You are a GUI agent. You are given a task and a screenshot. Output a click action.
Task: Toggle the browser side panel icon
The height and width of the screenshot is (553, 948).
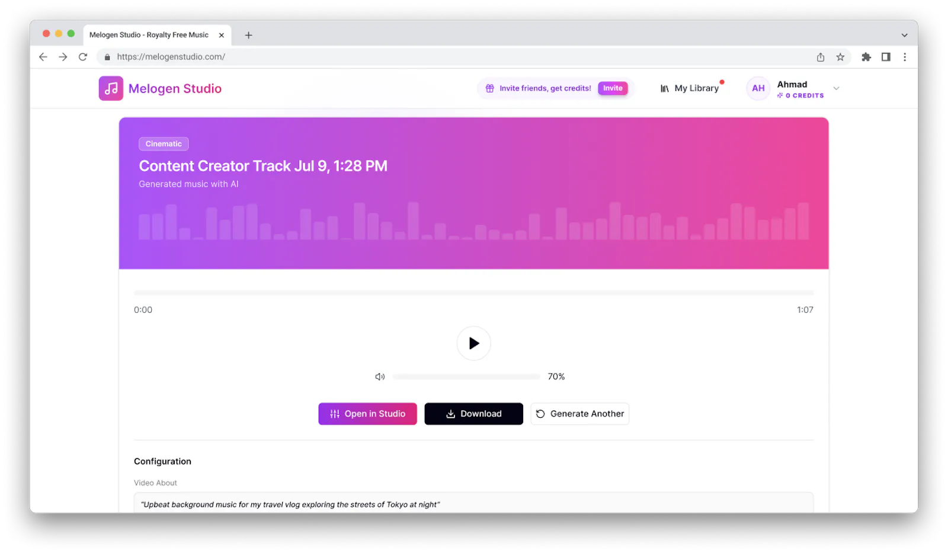tap(886, 57)
